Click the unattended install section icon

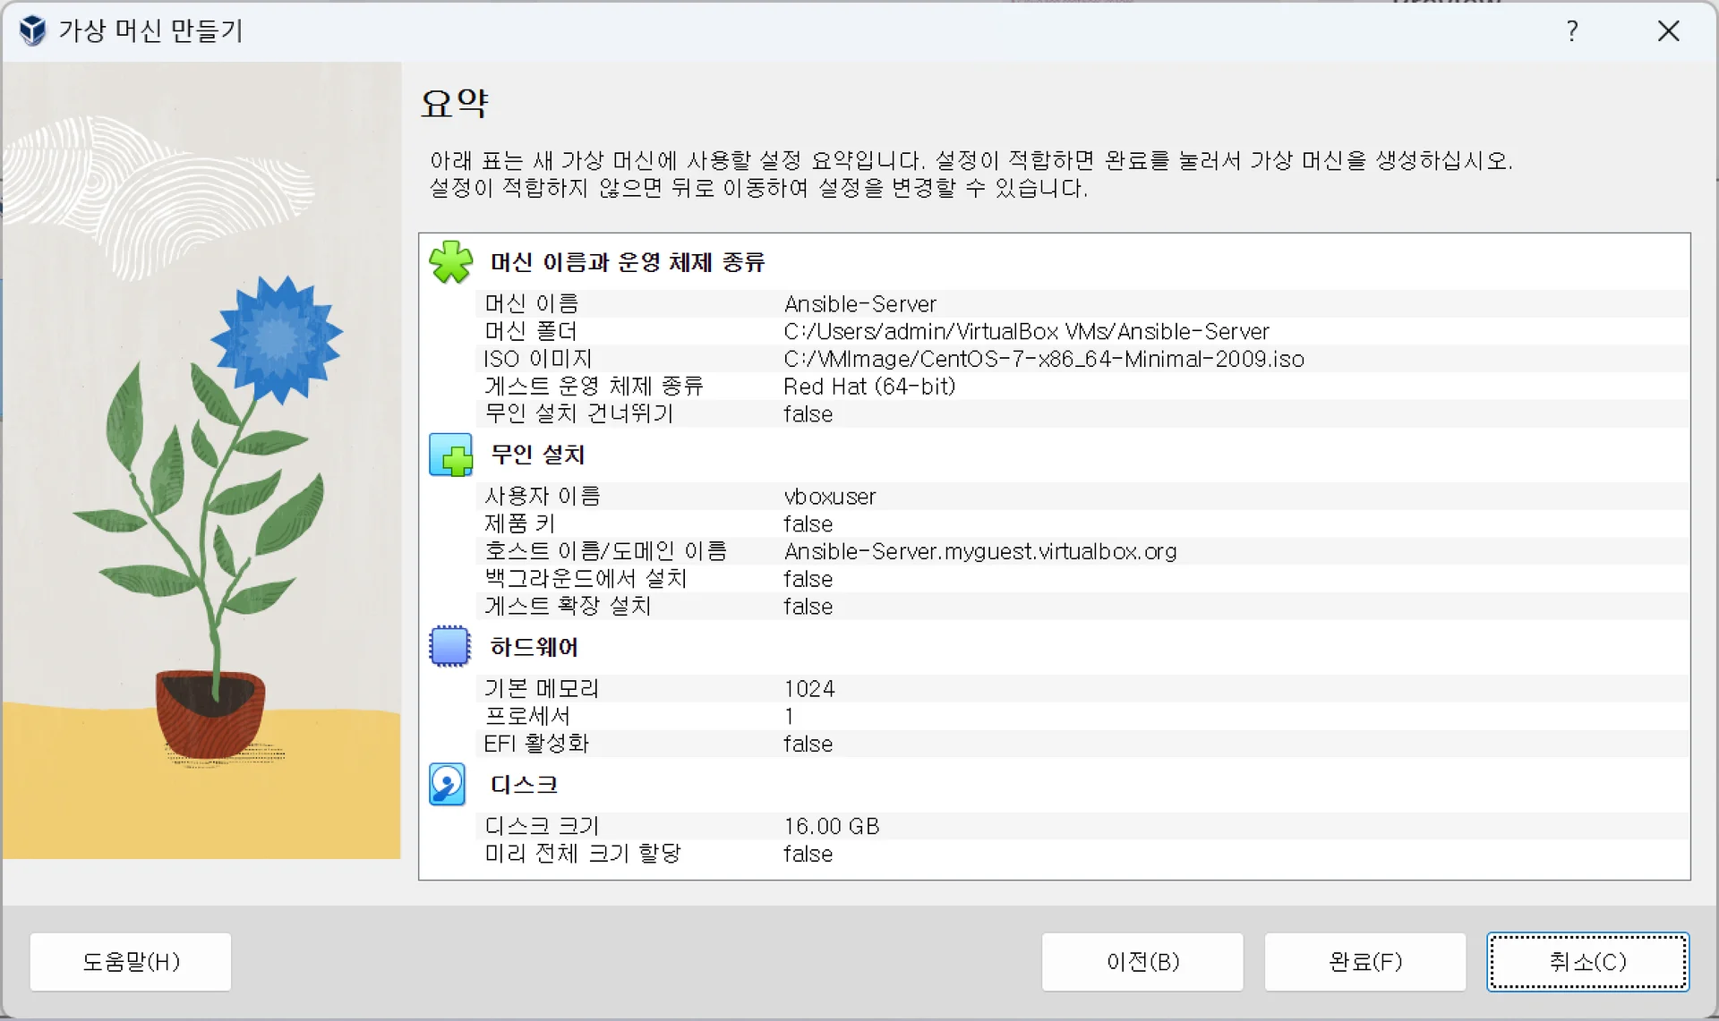[x=450, y=455]
